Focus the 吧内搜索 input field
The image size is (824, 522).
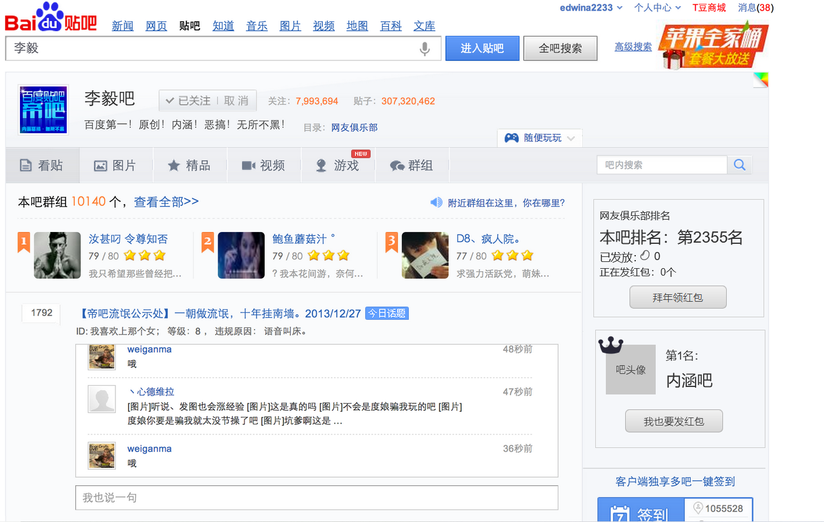662,165
